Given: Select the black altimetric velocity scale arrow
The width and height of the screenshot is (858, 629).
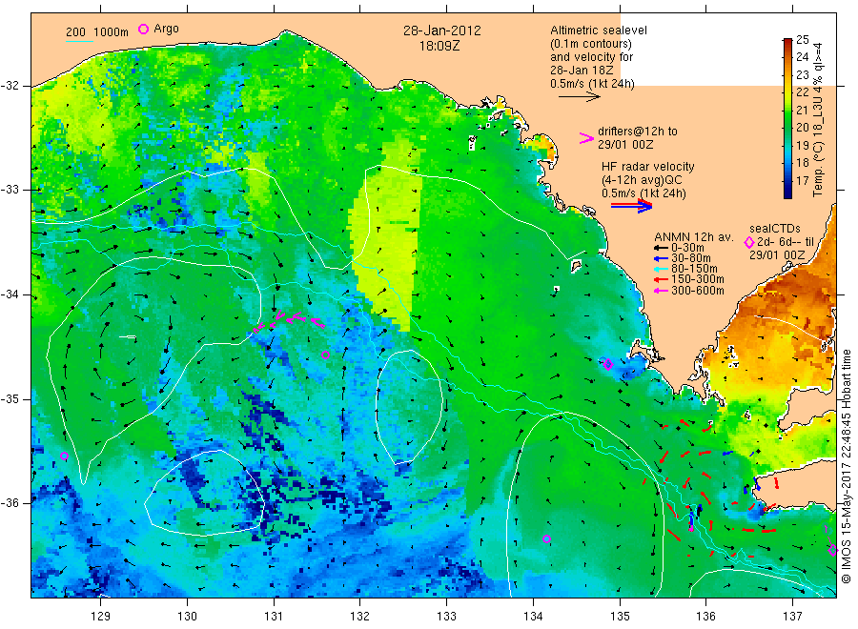Looking at the screenshot, I should pos(579,97).
